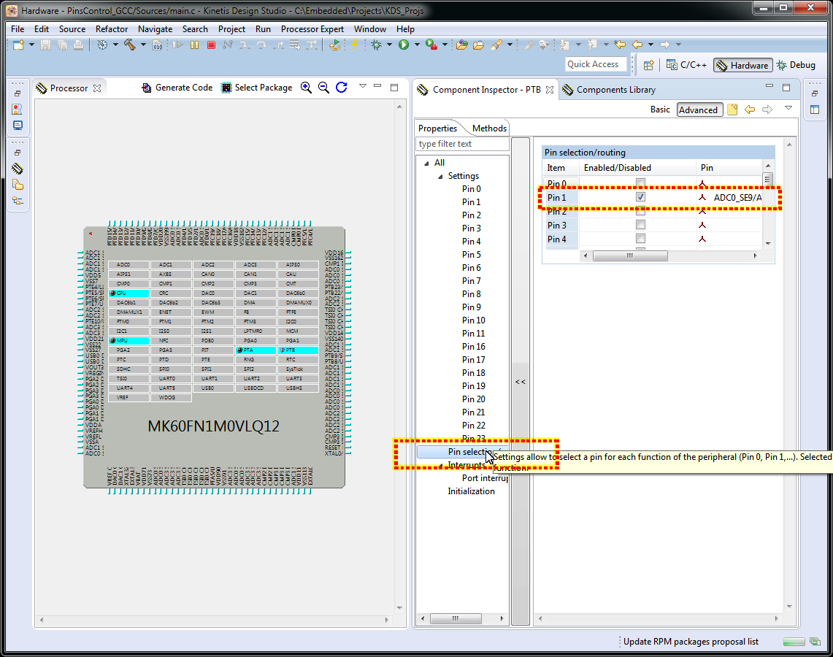
Task: Select the PTB peripheral on the chip
Action: point(297,350)
